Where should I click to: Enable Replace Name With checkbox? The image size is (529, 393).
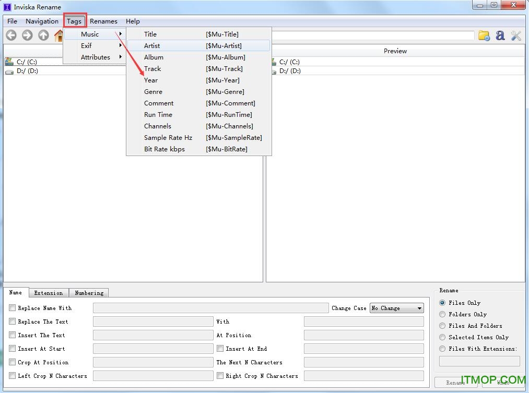click(13, 308)
